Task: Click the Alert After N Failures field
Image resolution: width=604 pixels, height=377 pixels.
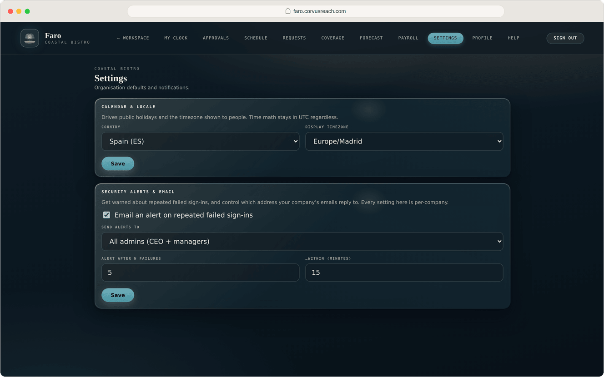Action: click(200, 273)
